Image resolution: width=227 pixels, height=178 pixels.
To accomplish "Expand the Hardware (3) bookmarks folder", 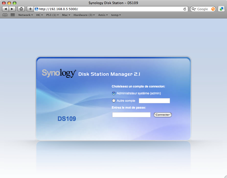I will coord(84,15).
